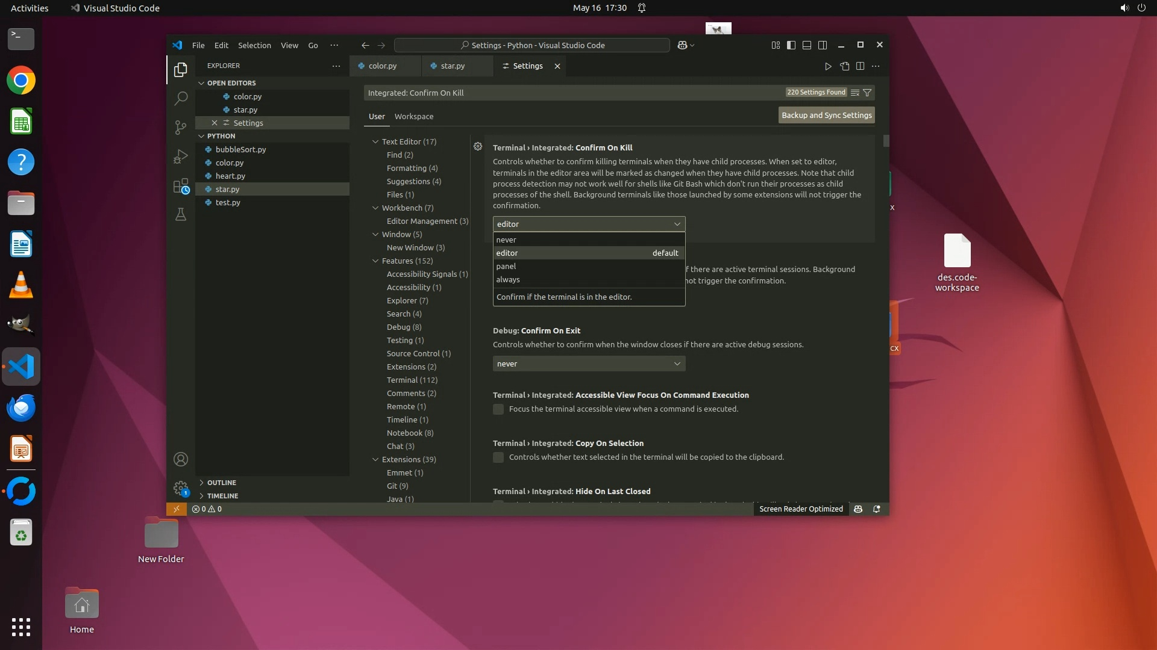1157x650 pixels.
Task: Collapse the Text Editor settings group
Action: [x=375, y=141]
